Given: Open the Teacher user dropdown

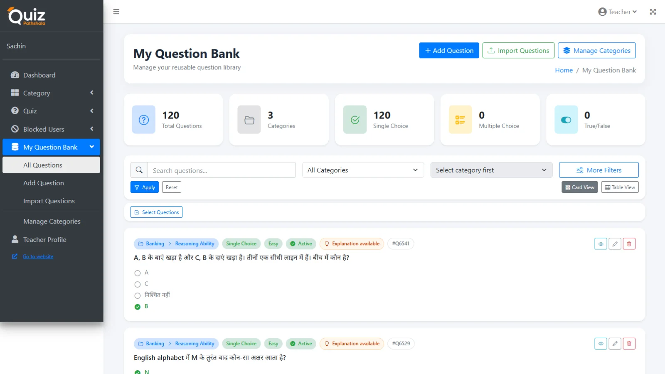Looking at the screenshot, I should [x=618, y=12].
